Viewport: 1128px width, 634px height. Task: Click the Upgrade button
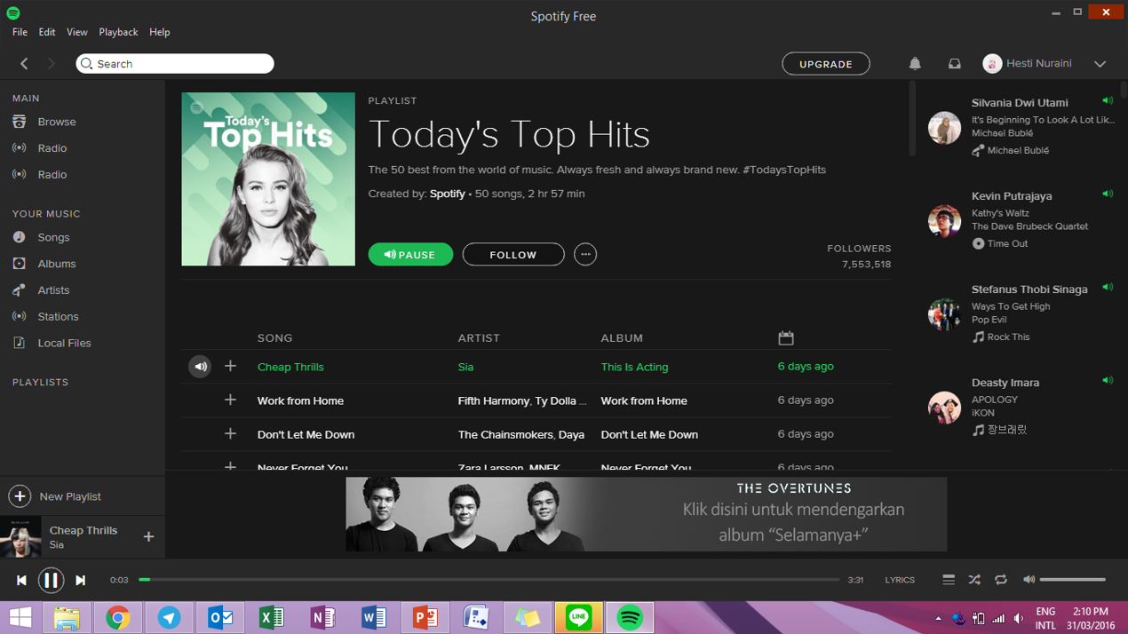pos(825,64)
